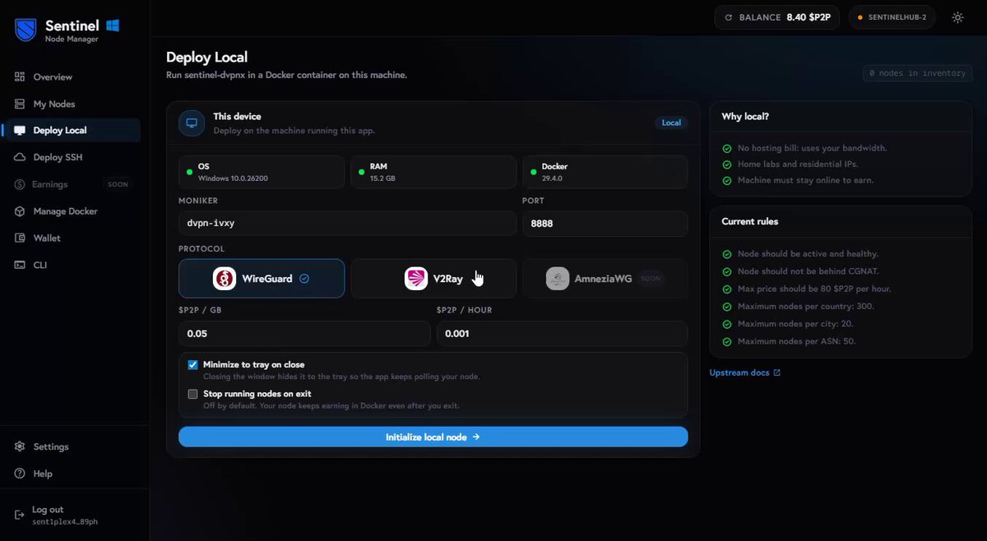Click the This device monitor icon
Viewport: 987px width, 541px height.
192,123
